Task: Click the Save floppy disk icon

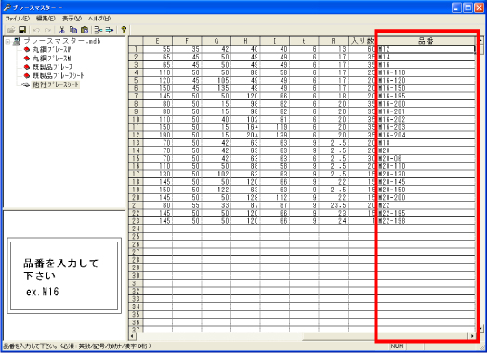Action: click(x=22, y=30)
